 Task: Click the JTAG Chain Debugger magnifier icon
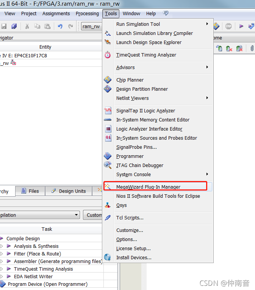108,165
